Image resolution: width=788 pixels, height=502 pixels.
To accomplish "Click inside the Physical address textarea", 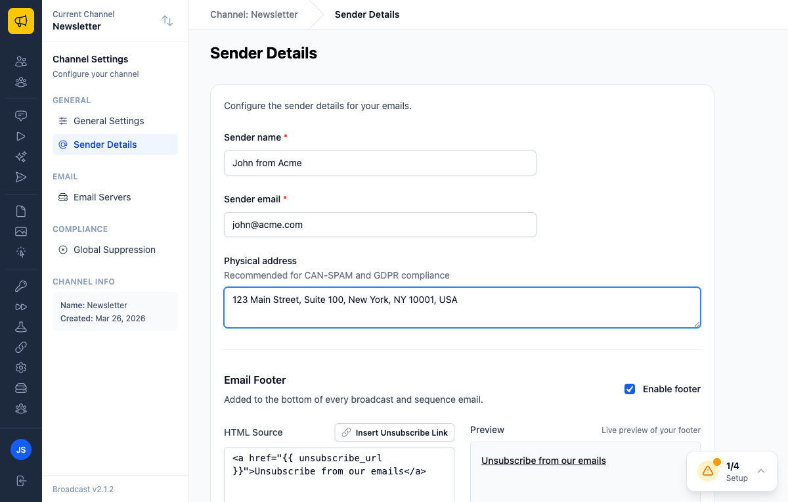I will click(x=462, y=308).
